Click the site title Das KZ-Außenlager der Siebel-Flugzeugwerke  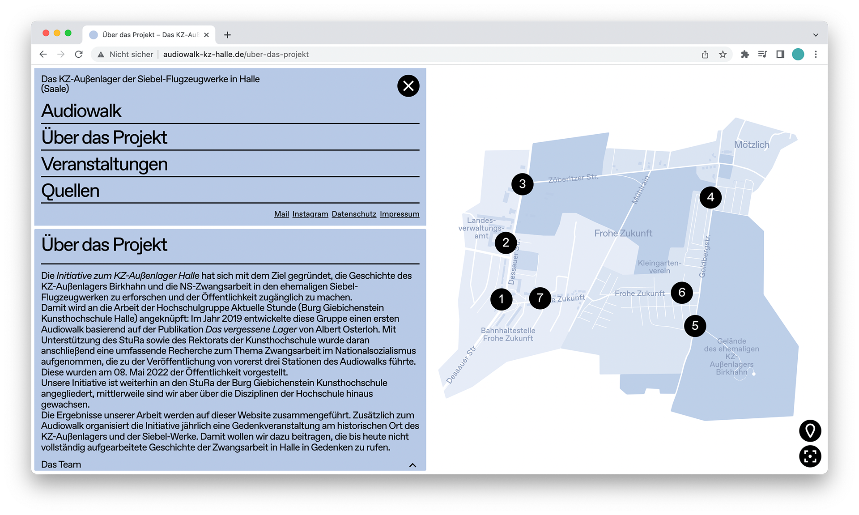click(x=150, y=84)
